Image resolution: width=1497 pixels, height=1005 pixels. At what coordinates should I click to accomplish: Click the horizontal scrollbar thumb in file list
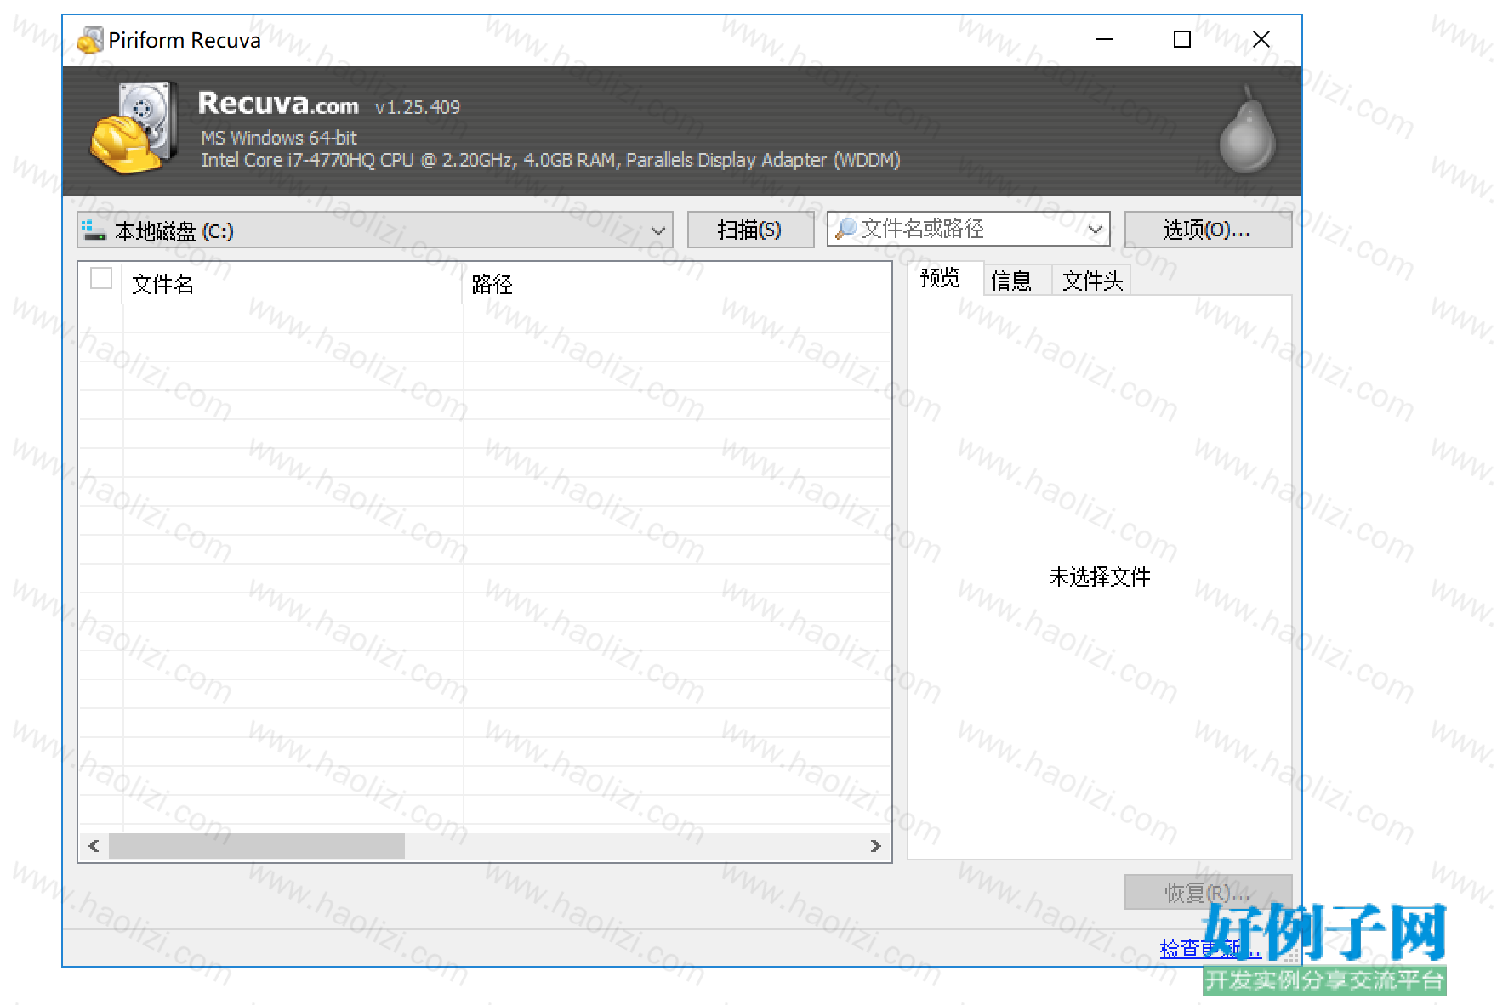click(257, 846)
